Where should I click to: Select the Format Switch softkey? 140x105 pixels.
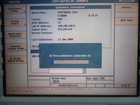[x=15, y=22]
